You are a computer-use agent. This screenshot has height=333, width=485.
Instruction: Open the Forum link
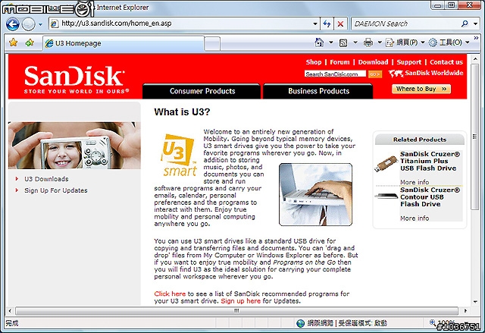[x=339, y=62]
